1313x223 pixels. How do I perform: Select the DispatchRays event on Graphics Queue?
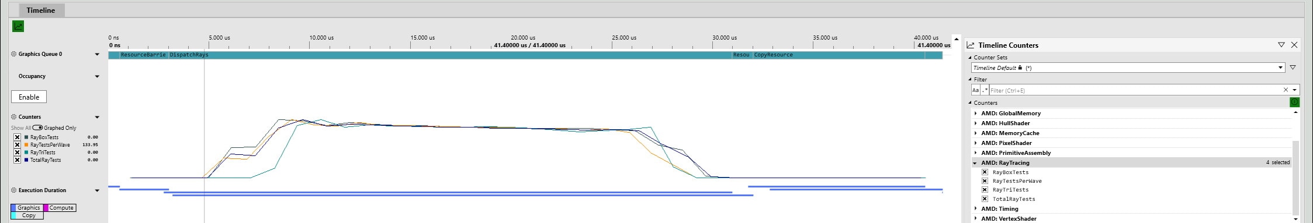450,55
